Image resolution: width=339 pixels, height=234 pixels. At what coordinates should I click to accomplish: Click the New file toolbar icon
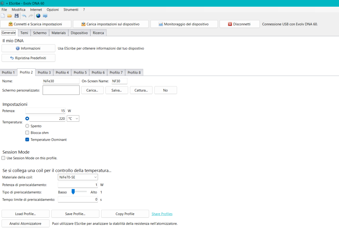pos(3,16)
